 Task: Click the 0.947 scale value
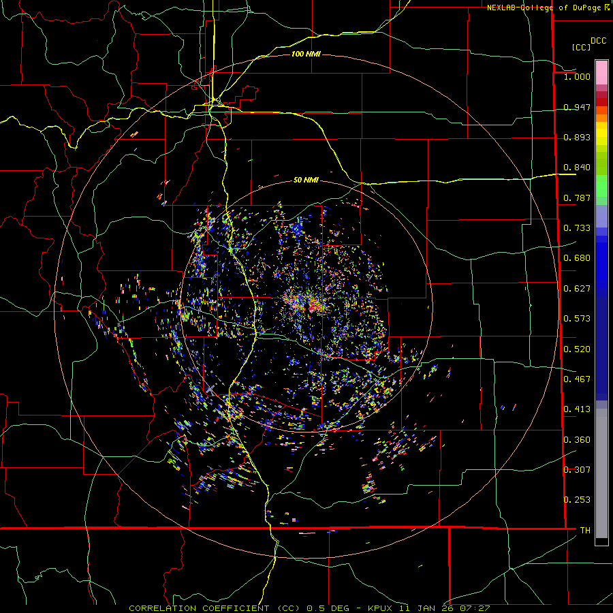click(577, 107)
